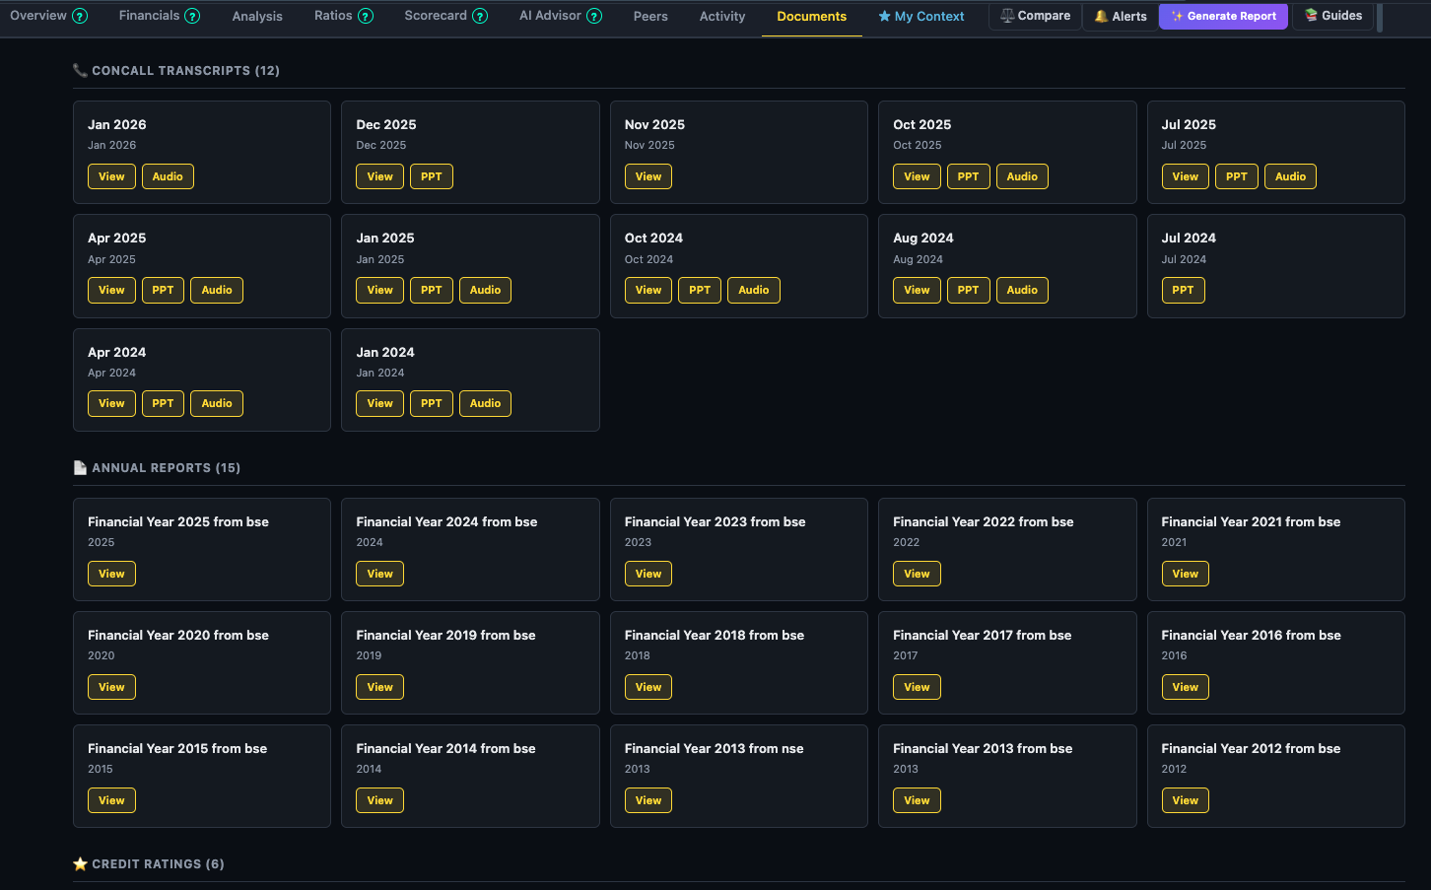Screen dimensions: 1431x890
Task: Click the Generate Report button
Action: pyautogui.click(x=1223, y=16)
